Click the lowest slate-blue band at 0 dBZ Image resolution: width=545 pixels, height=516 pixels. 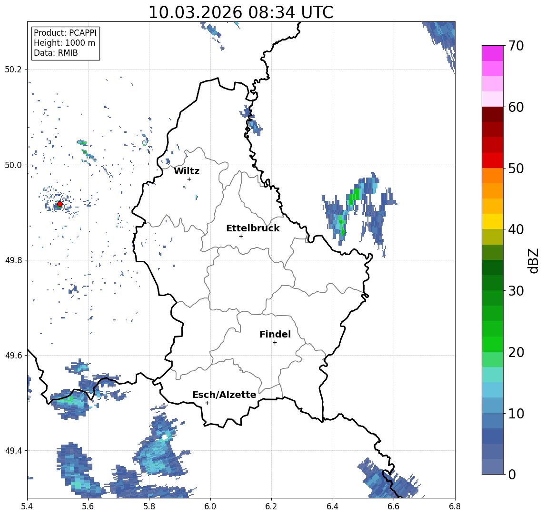click(493, 466)
